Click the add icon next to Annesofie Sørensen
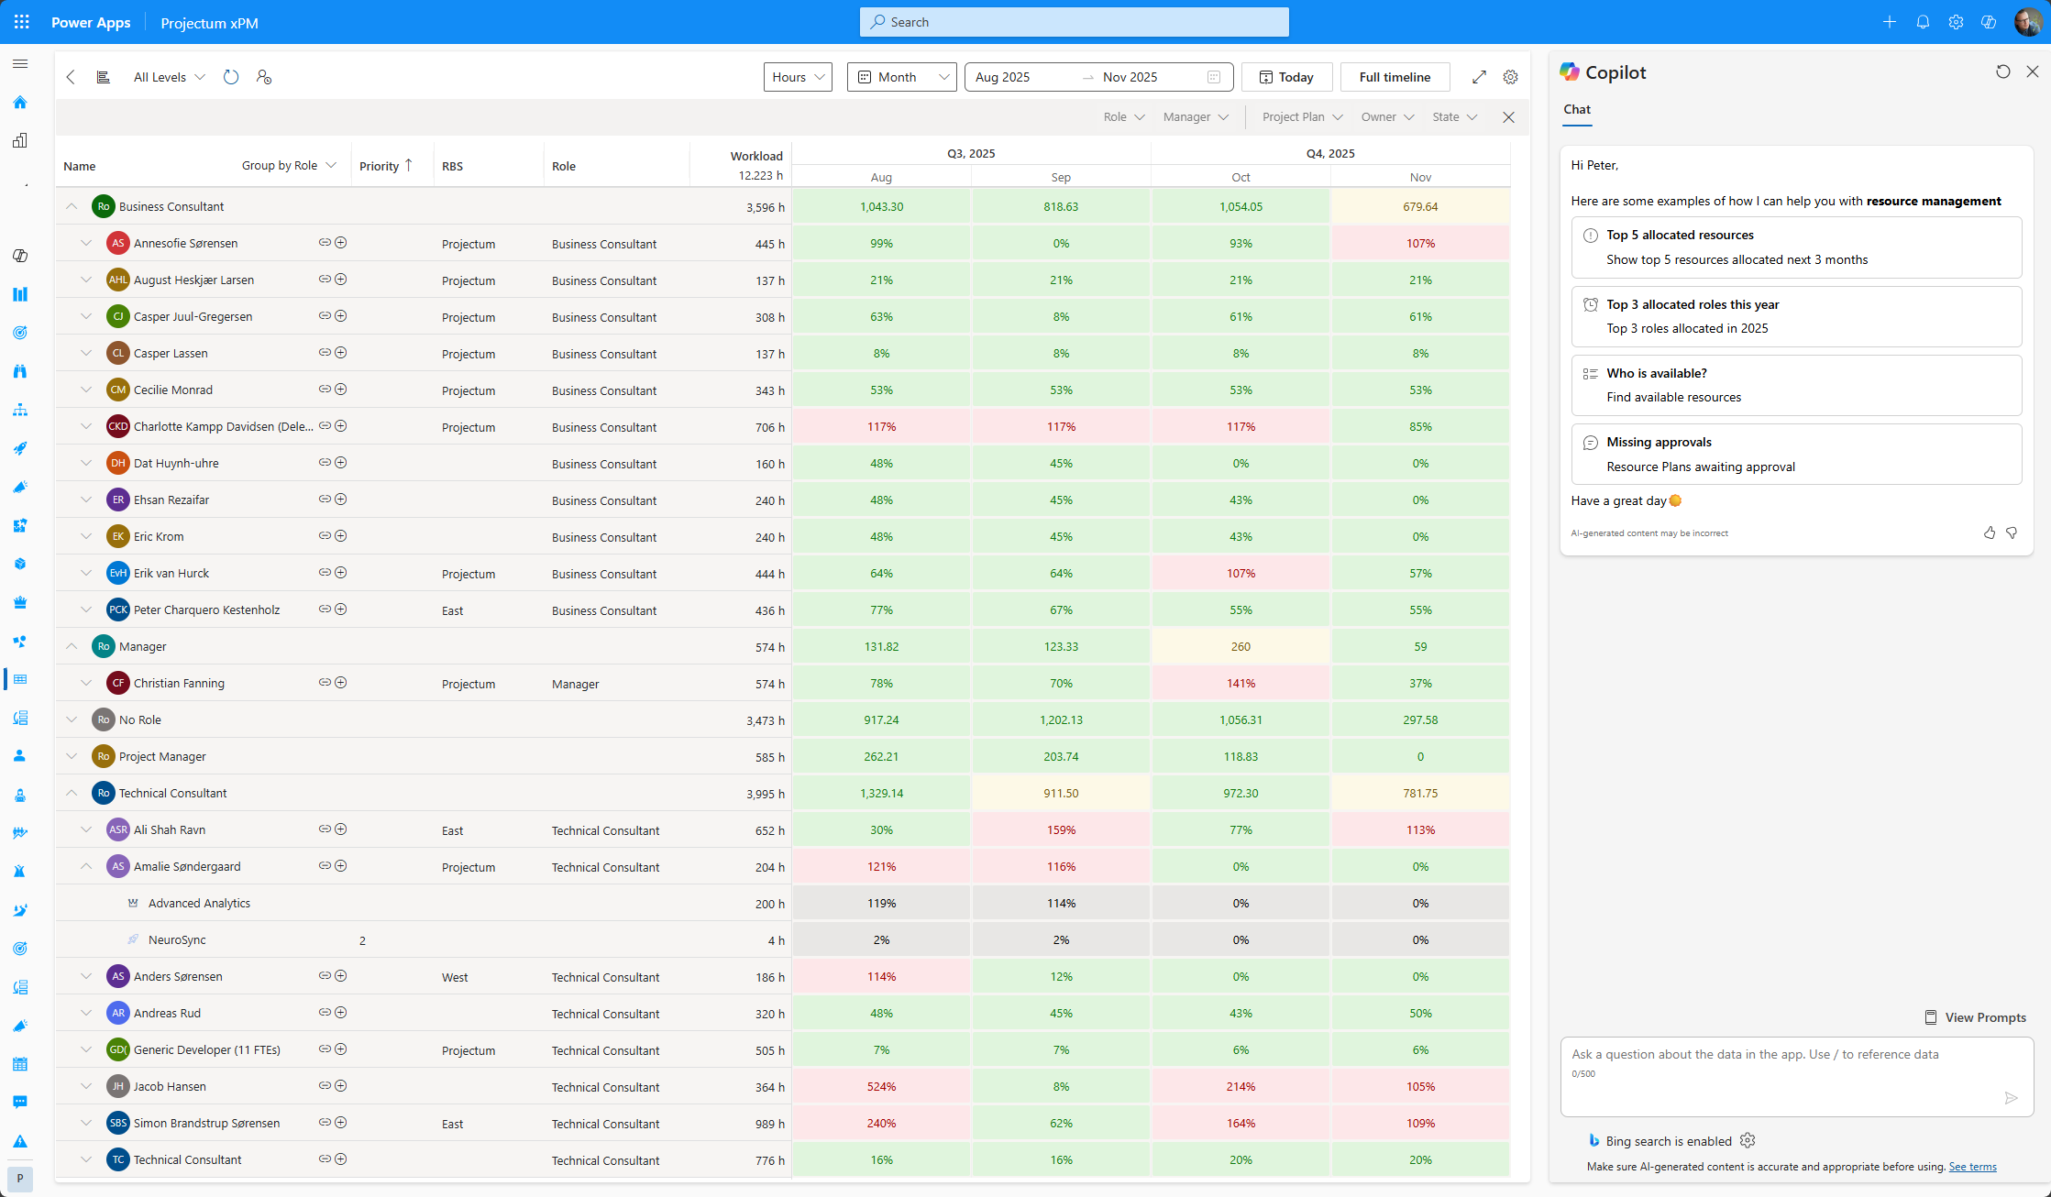 pyautogui.click(x=341, y=243)
